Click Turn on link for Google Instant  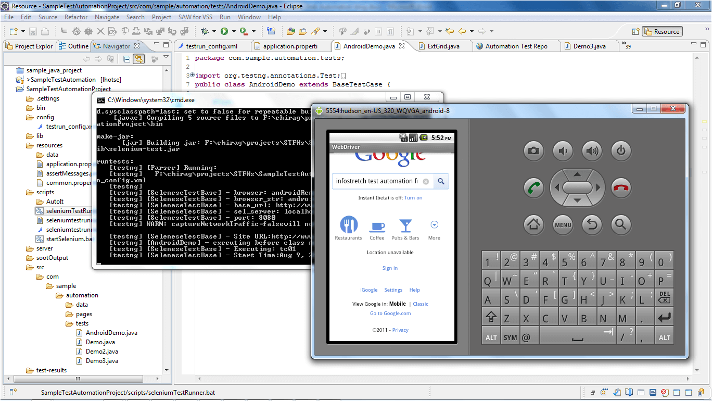(413, 198)
